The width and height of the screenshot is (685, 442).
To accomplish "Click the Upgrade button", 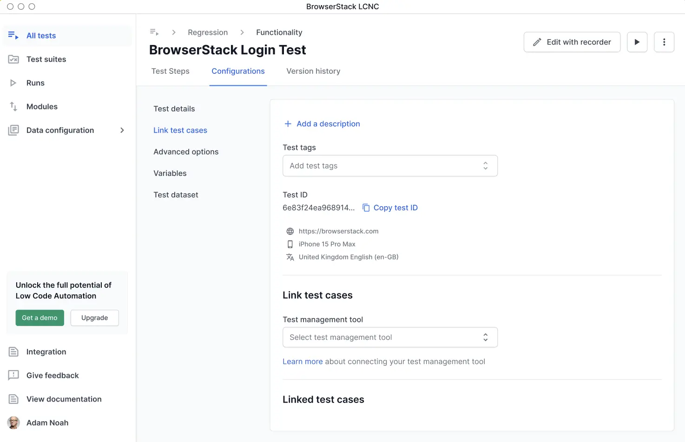I will tap(95, 318).
